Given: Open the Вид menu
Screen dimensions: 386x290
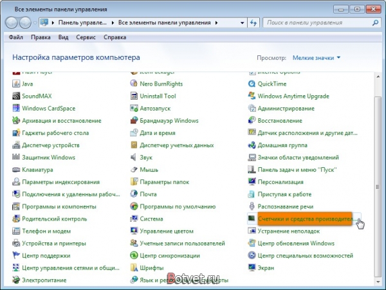Looking at the screenshot, I should (63, 37).
